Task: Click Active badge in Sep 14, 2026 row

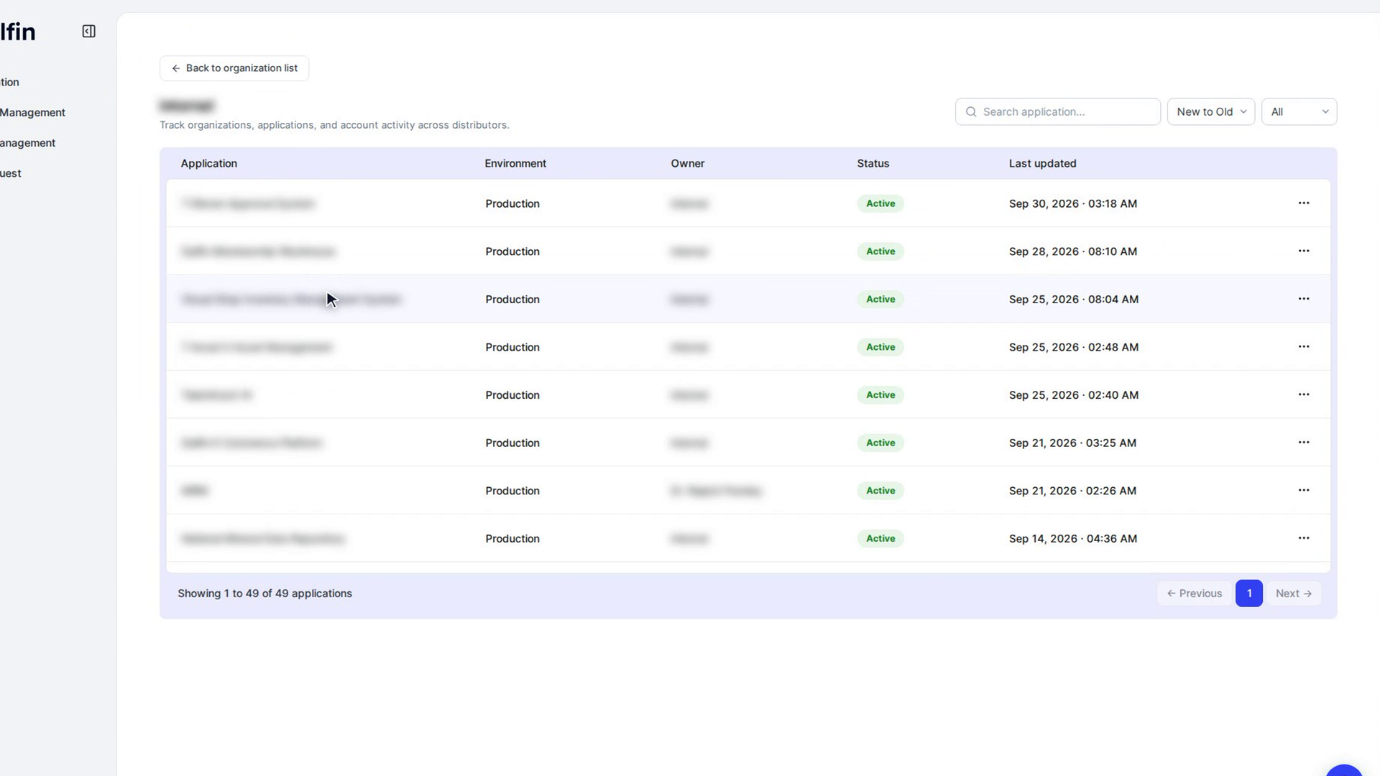Action: pos(880,539)
